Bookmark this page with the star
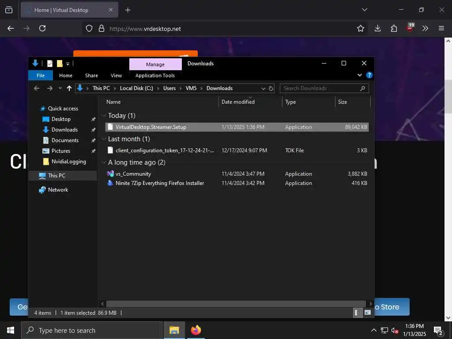The height and width of the screenshot is (339, 452). tap(360, 28)
